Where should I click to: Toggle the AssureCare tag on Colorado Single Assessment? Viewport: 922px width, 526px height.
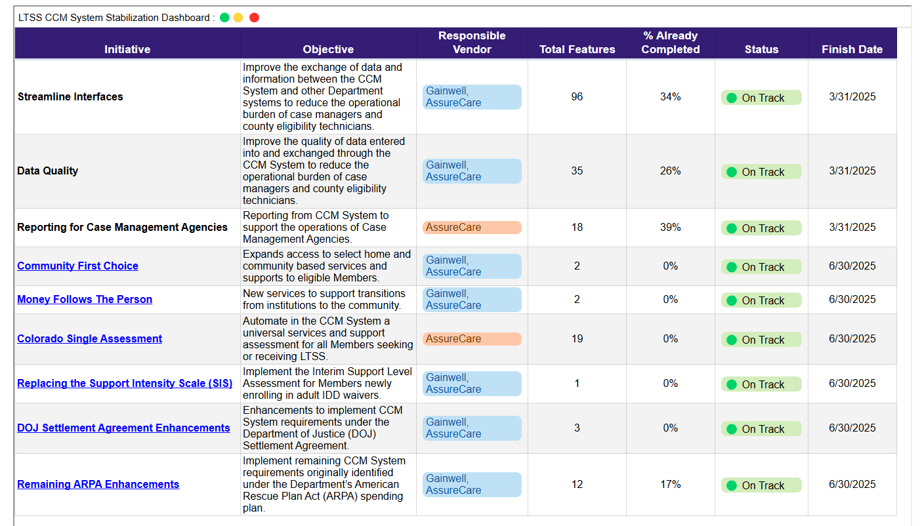click(x=472, y=338)
